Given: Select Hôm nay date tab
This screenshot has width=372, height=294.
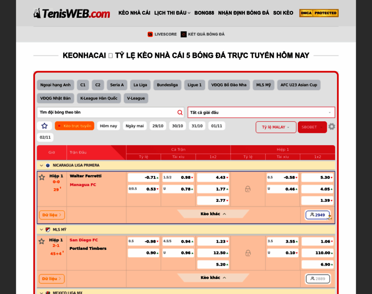Looking at the screenshot, I should [109, 126].
